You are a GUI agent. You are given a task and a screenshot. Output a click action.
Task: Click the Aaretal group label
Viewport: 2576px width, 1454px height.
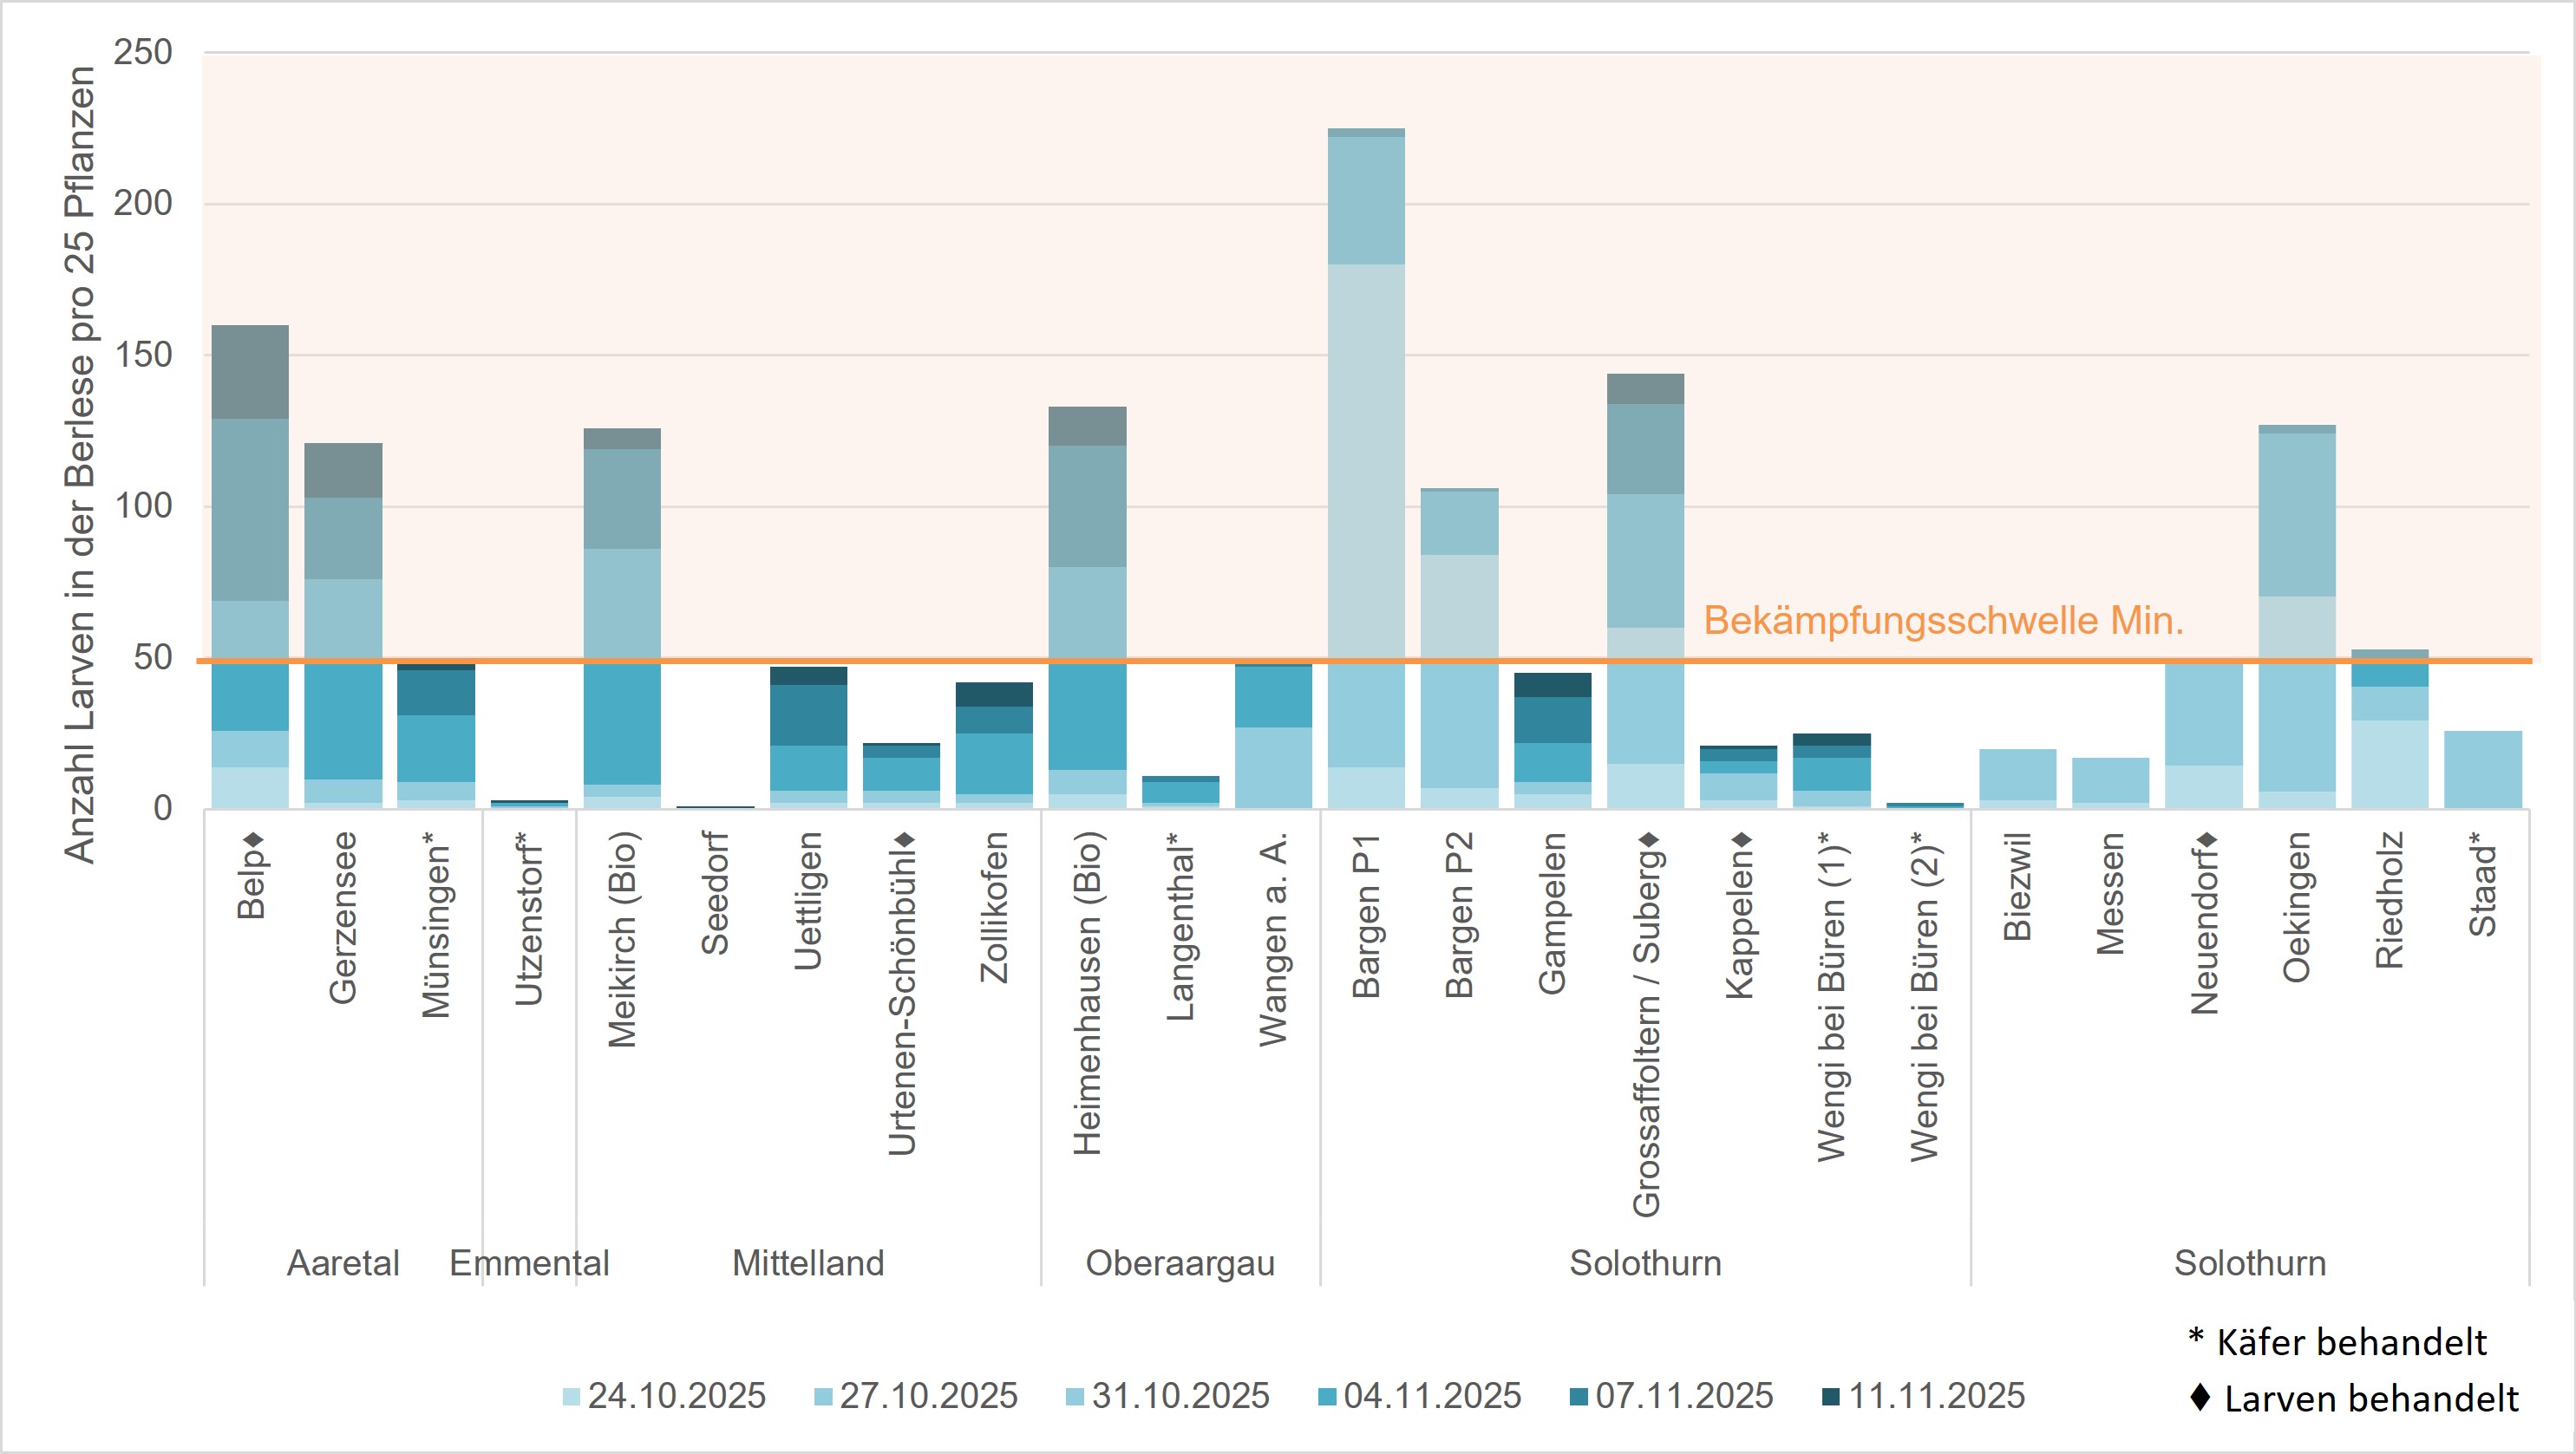pos(343,1263)
